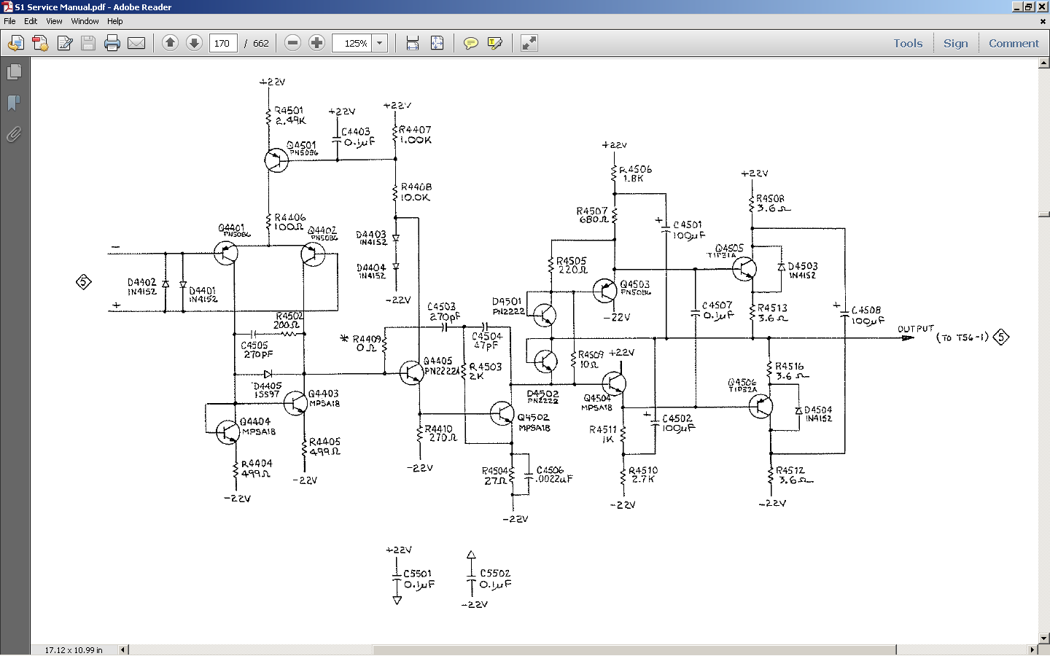Click the D4501 PN2222 label

click(x=508, y=306)
